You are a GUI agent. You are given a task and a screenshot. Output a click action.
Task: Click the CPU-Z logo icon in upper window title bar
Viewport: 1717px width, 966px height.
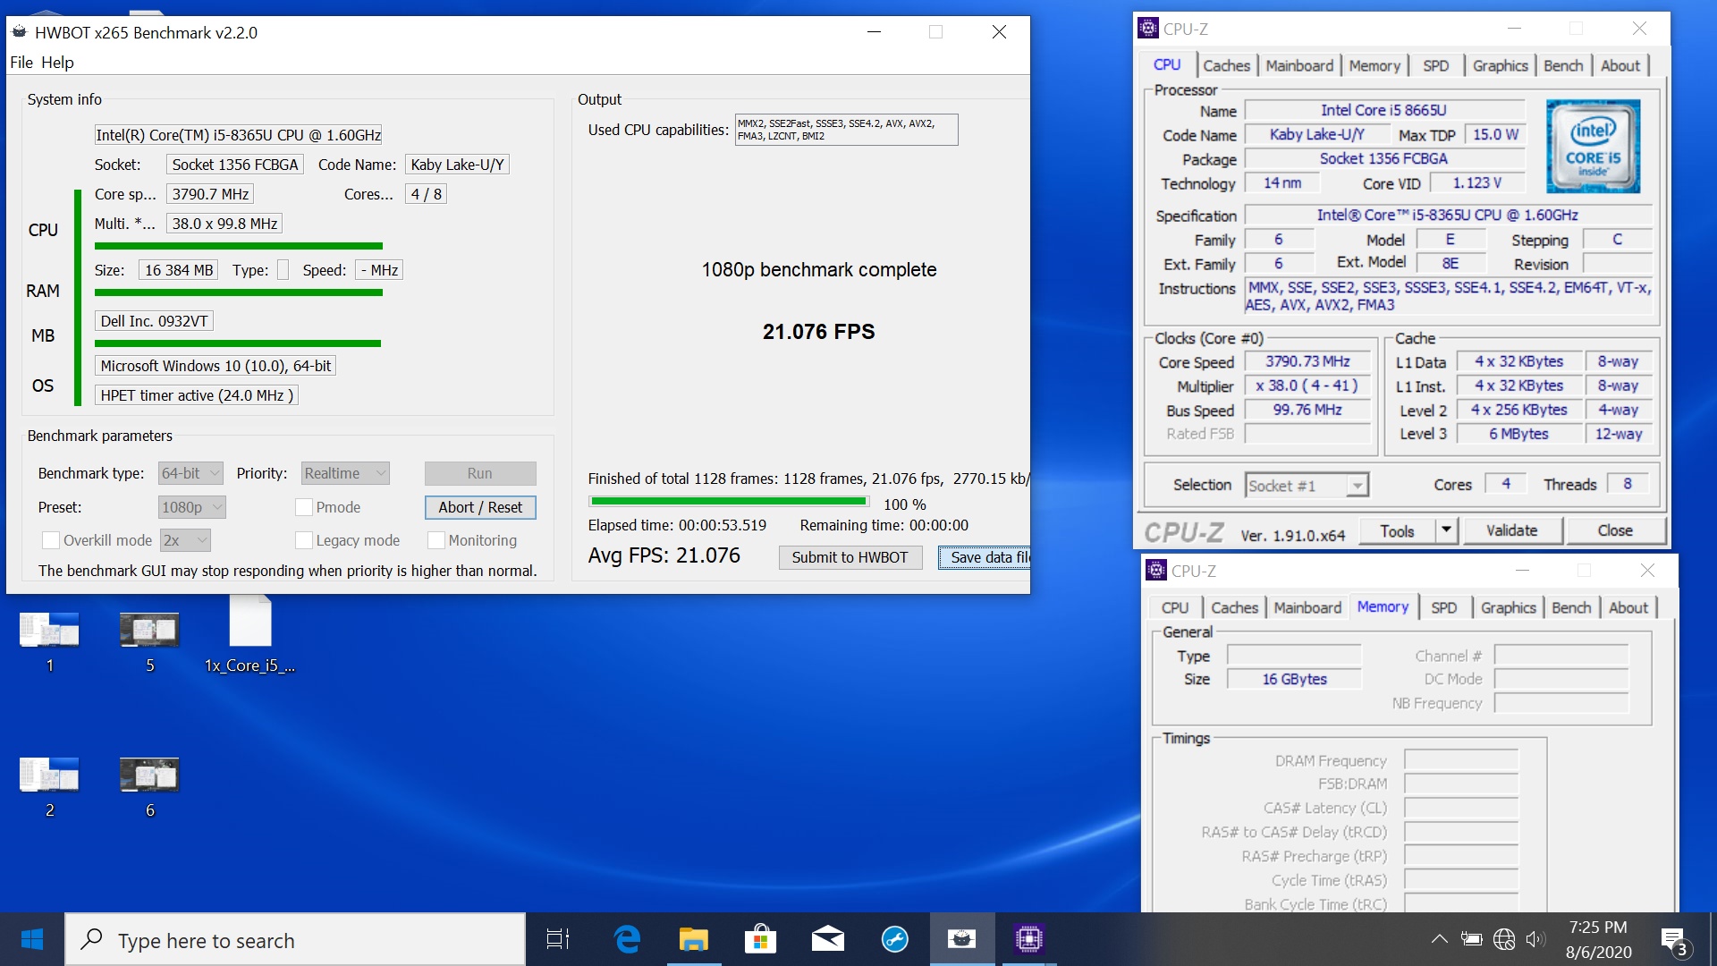pos(1147,29)
